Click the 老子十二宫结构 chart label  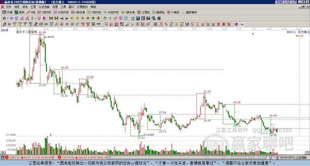click(x=27, y=32)
